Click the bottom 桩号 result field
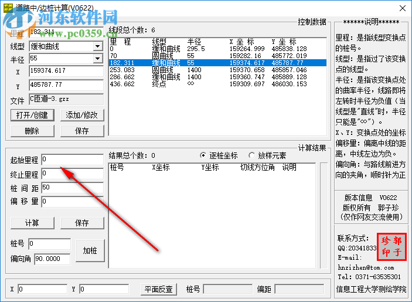412x302 pixels. (x=228, y=289)
